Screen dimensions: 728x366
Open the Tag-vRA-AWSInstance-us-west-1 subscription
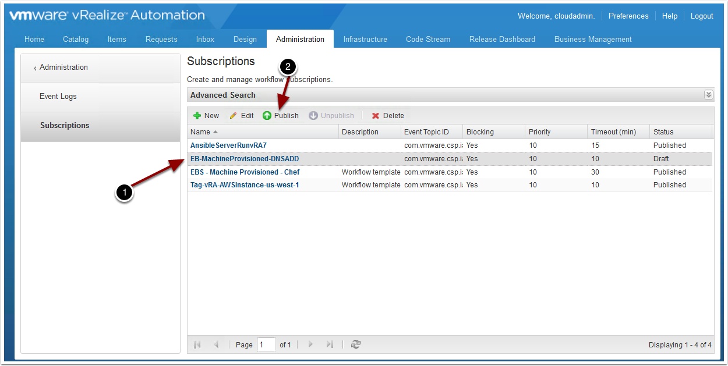[x=245, y=185]
